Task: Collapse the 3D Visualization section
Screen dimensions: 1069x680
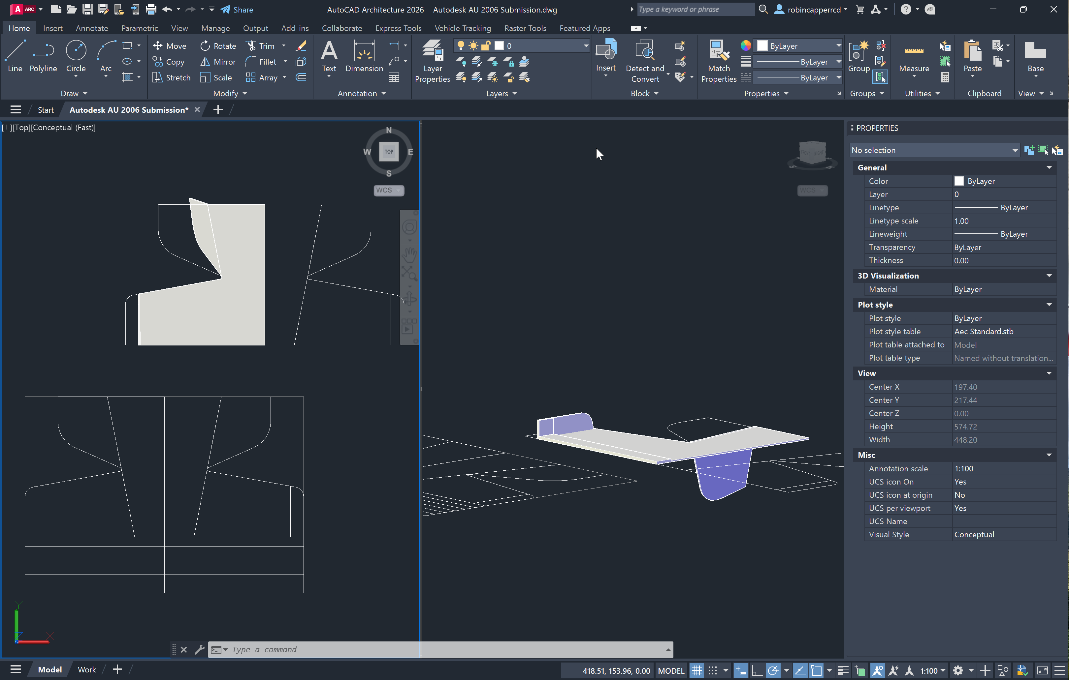Action: [x=1049, y=276]
